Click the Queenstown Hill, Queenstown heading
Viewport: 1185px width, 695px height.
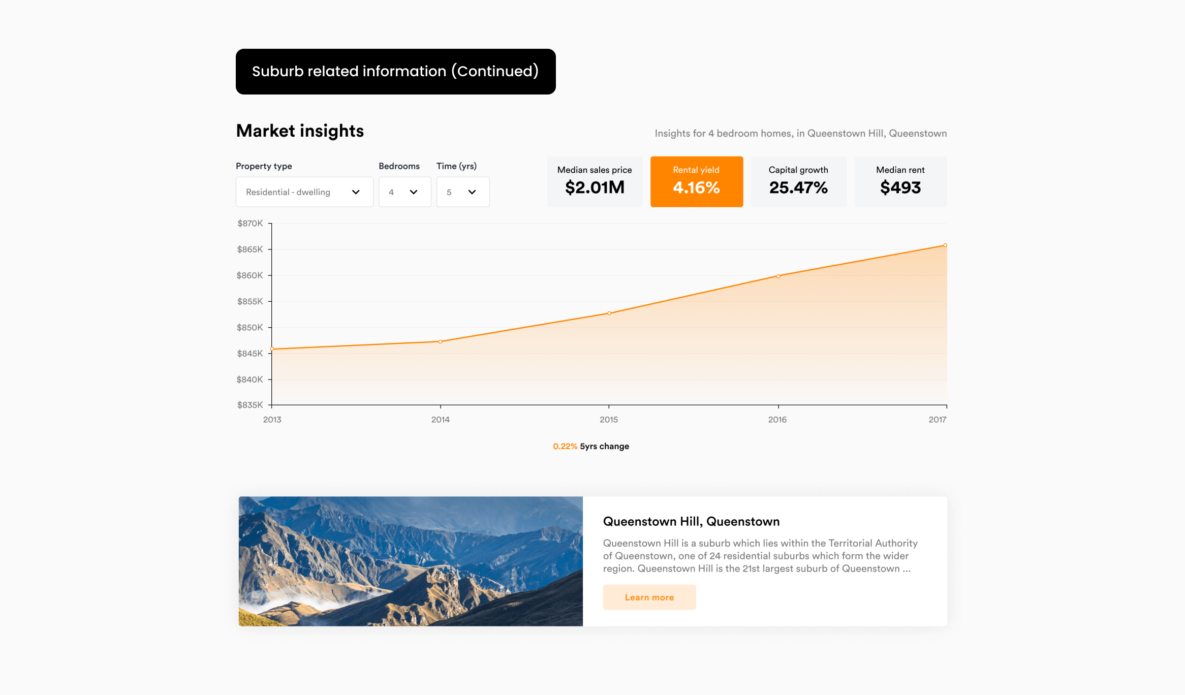(x=691, y=522)
